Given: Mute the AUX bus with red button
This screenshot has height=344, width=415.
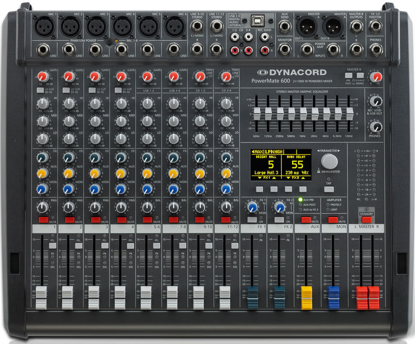Looking at the screenshot, I should pyautogui.click(x=306, y=220).
